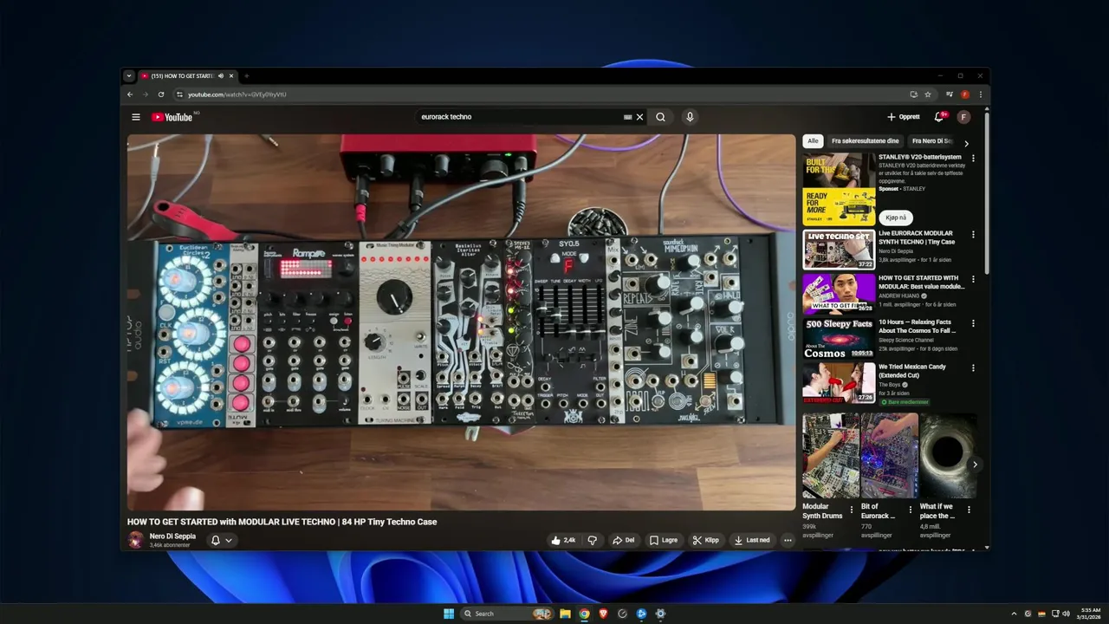Click Windows taskbar Search box
This screenshot has width=1109, height=624.
(506, 614)
